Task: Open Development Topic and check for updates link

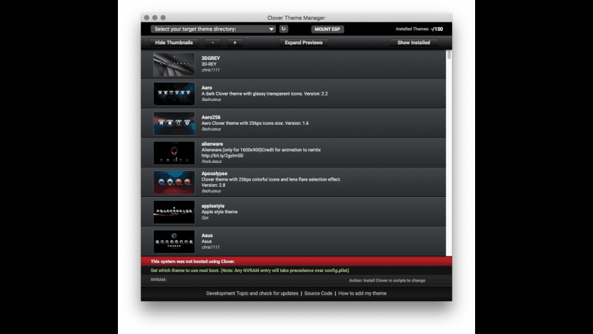Action: [x=252, y=293]
